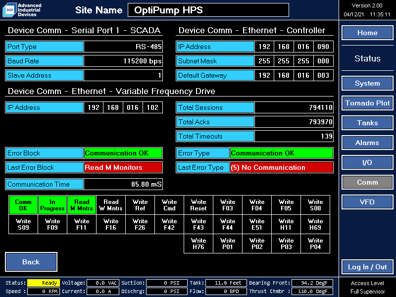Click the Write P01 status cell
Image resolution: width=396 pixels, height=297 pixels.
[x=228, y=244]
